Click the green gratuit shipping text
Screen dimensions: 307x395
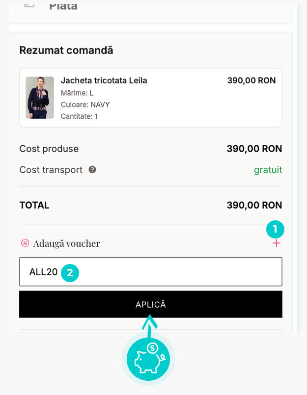click(268, 170)
